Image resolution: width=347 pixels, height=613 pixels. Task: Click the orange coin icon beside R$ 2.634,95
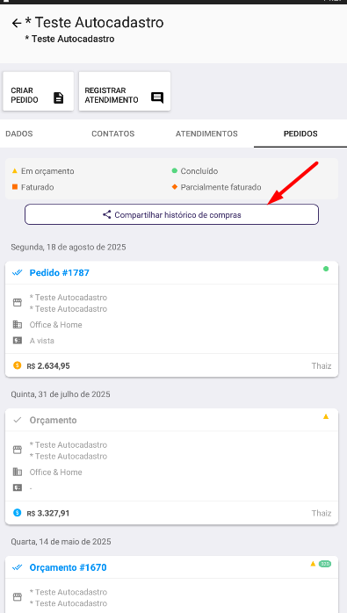18,365
